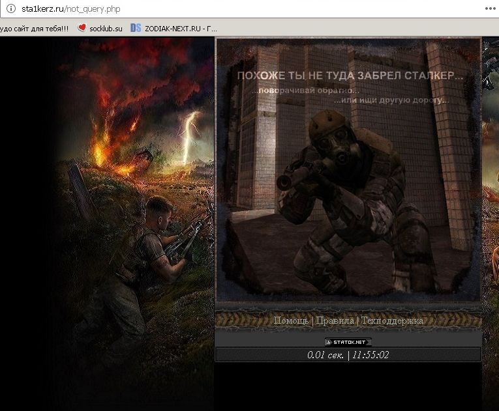This screenshot has height=411, width=499.
Task: Click the 0.01 сек. page load timer
Action: tap(325, 355)
